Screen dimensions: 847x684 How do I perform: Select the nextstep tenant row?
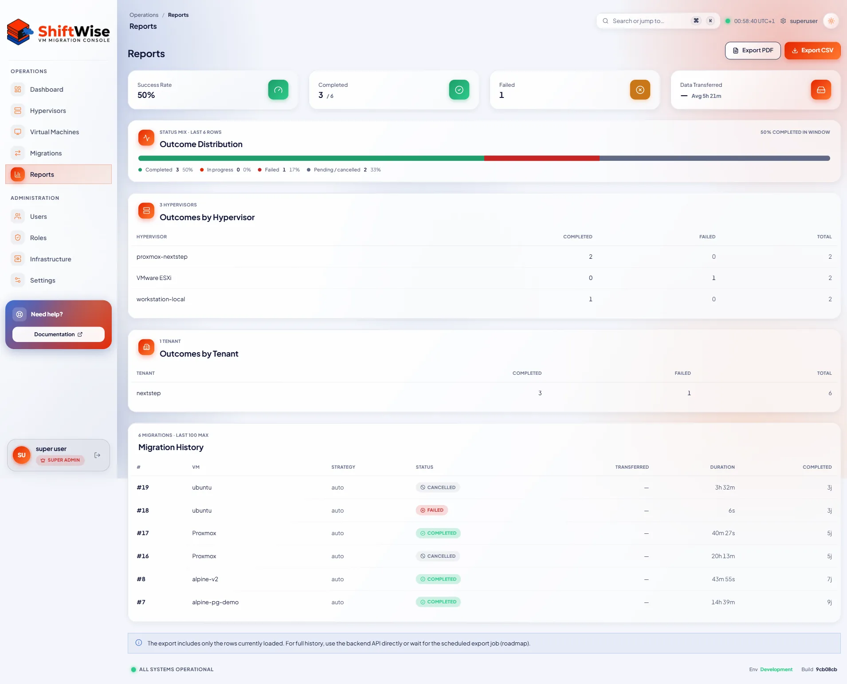[484, 393]
